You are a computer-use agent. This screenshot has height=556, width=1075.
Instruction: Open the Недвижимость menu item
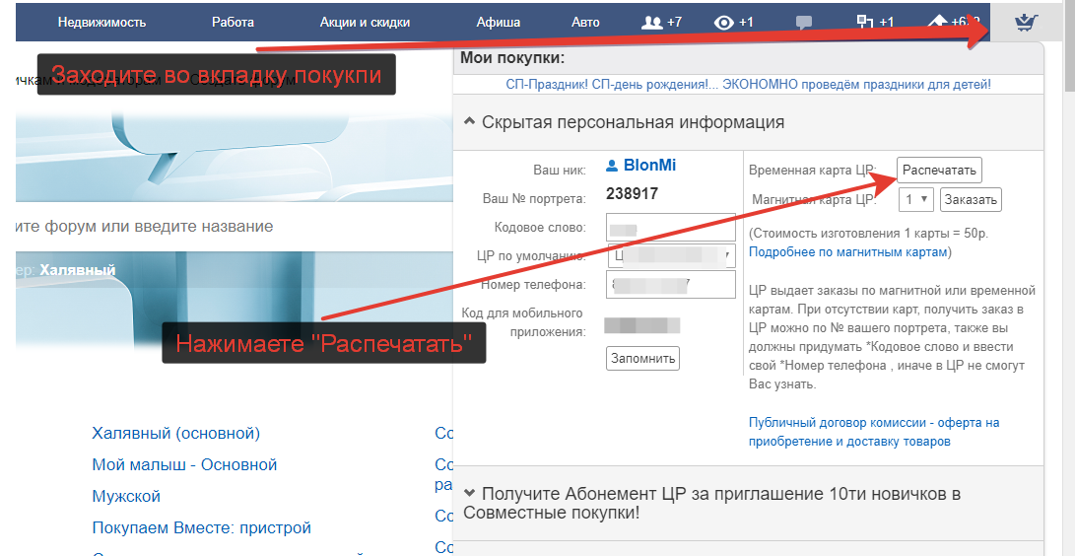[102, 23]
